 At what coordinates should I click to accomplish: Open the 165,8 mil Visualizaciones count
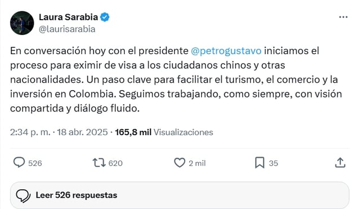click(164, 132)
